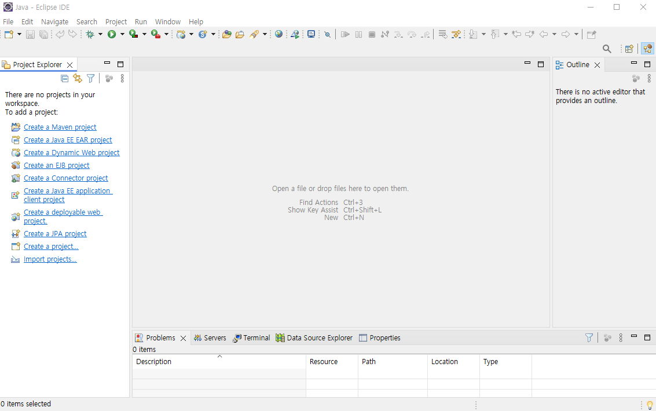
Task: Click the Last Edit Location icon
Action: pyautogui.click(x=516, y=34)
